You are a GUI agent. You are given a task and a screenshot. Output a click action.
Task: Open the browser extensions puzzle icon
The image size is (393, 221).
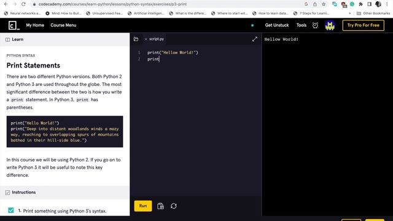pyautogui.click(x=360, y=4)
